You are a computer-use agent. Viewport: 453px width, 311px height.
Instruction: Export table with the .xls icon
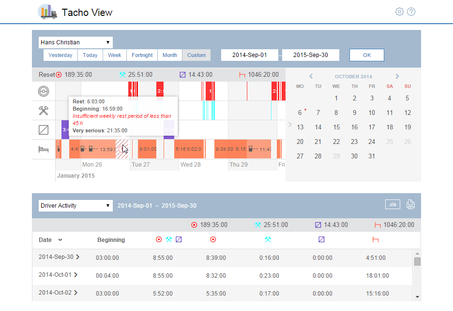click(393, 204)
